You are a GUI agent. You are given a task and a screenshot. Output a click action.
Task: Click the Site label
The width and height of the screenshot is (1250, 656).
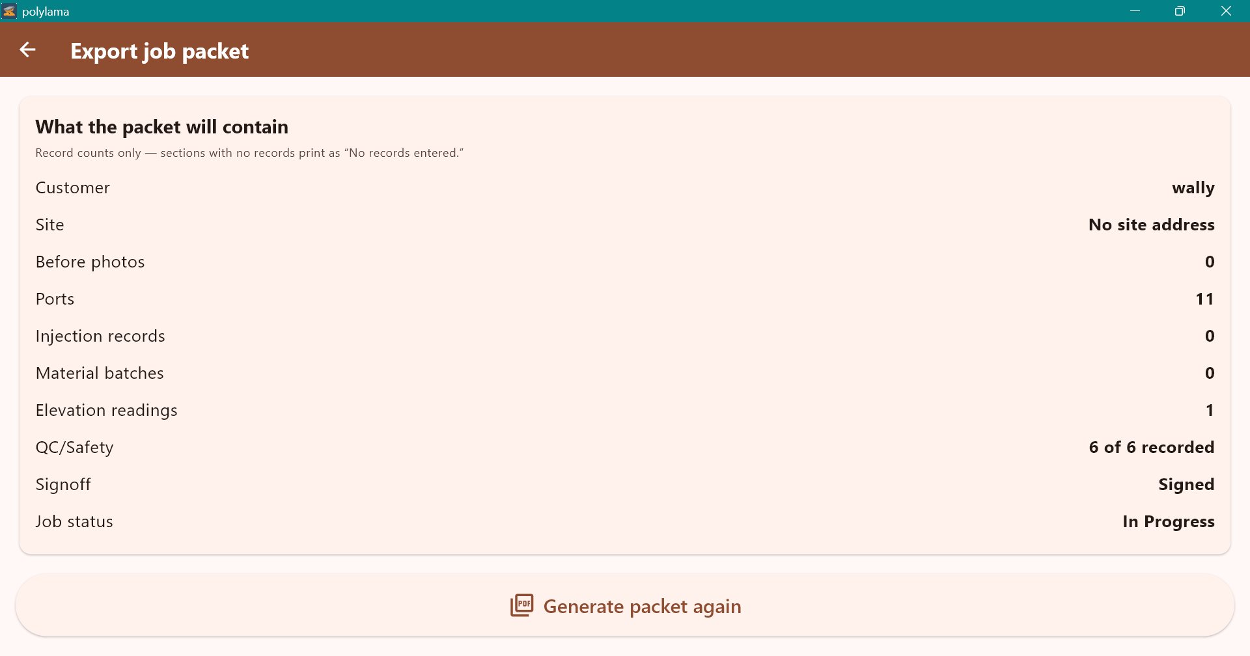49,225
